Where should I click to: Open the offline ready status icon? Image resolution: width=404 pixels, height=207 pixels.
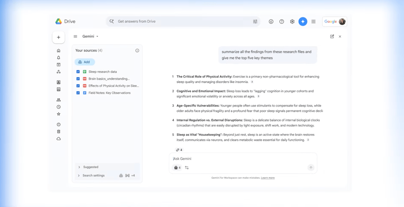pyautogui.click(x=271, y=22)
